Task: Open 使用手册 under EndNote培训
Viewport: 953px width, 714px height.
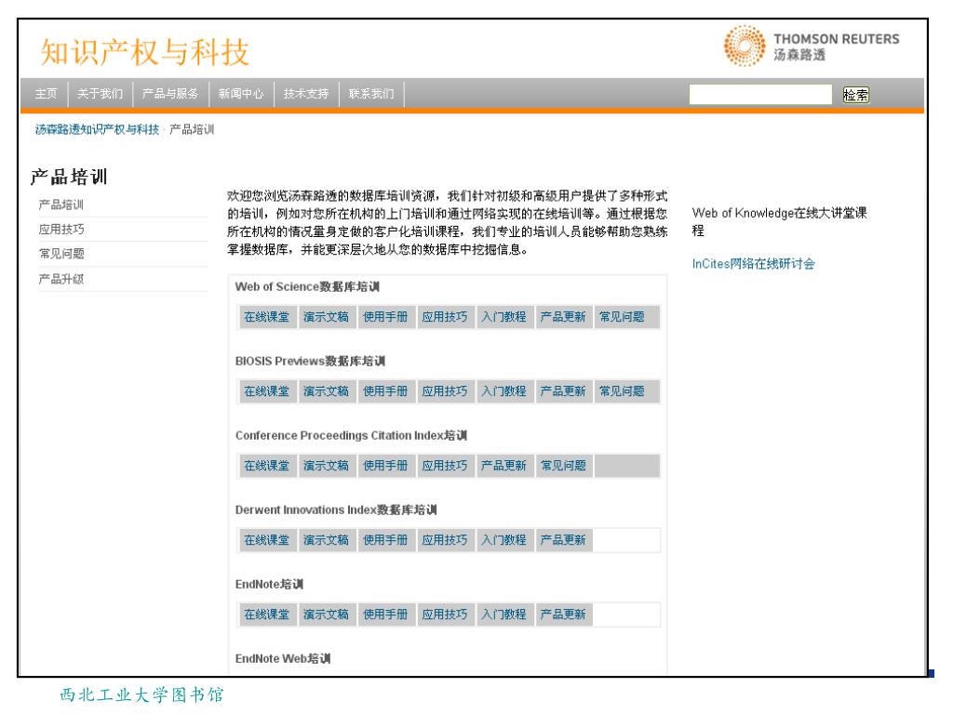Action: 385,615
